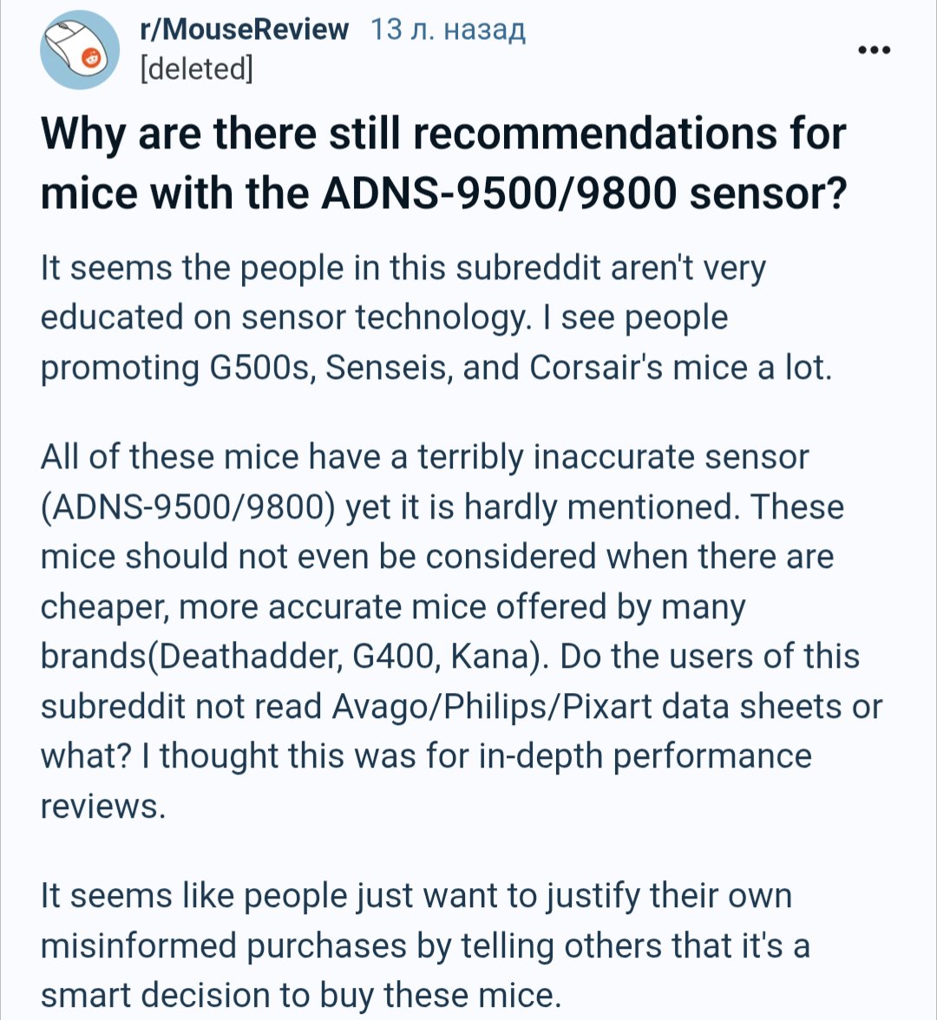Click the word "reviews." ending the second paragraph

coord(102,807)
